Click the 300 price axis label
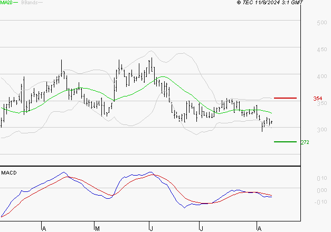 pos(322,130)
